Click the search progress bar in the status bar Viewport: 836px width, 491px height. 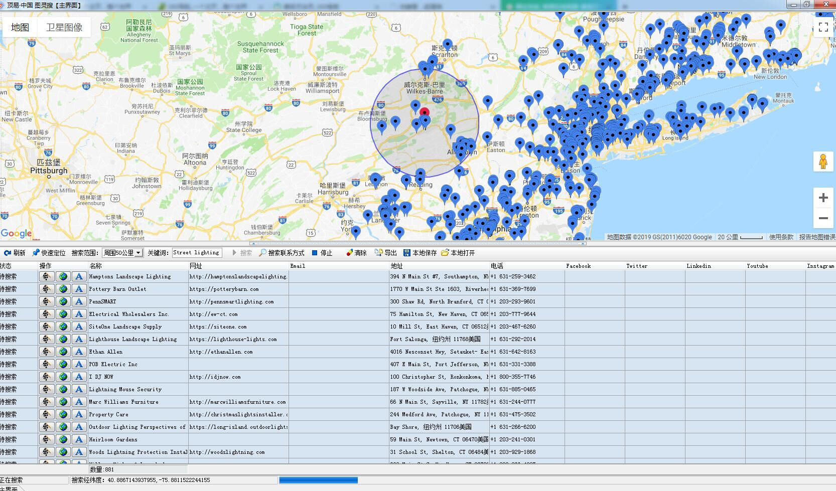318,480
